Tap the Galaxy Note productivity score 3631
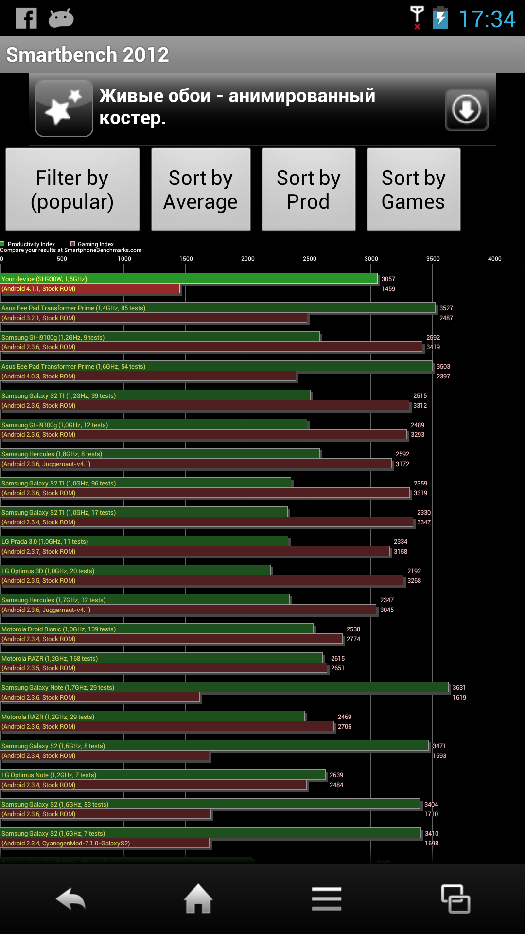 pyautogui.click(x=459, y=687)
